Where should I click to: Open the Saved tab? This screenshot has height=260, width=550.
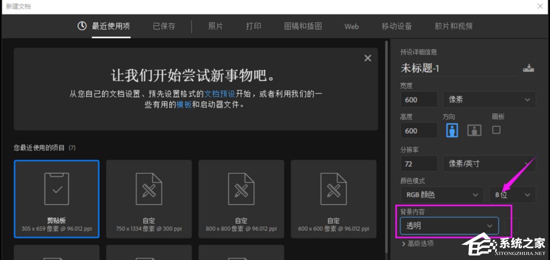pyautogui.click(x=164, y=26)
